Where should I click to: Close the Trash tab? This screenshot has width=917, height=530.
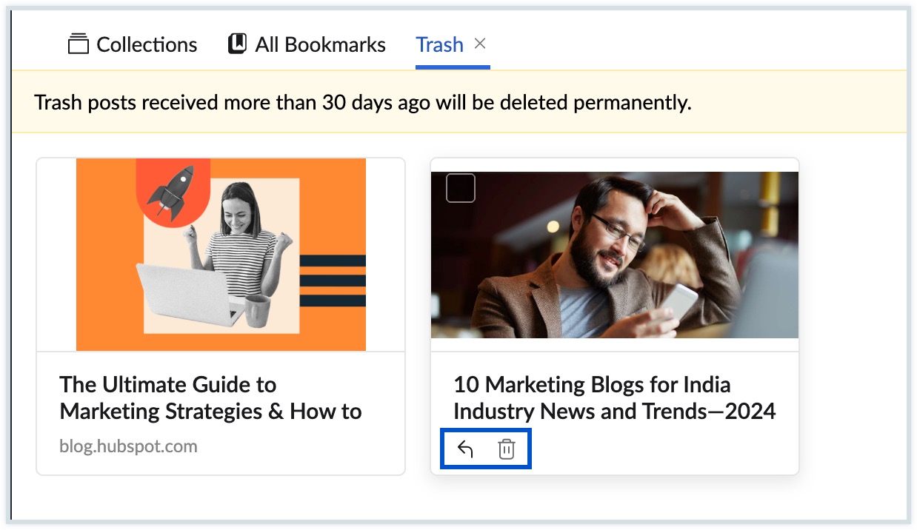point(480,44)
